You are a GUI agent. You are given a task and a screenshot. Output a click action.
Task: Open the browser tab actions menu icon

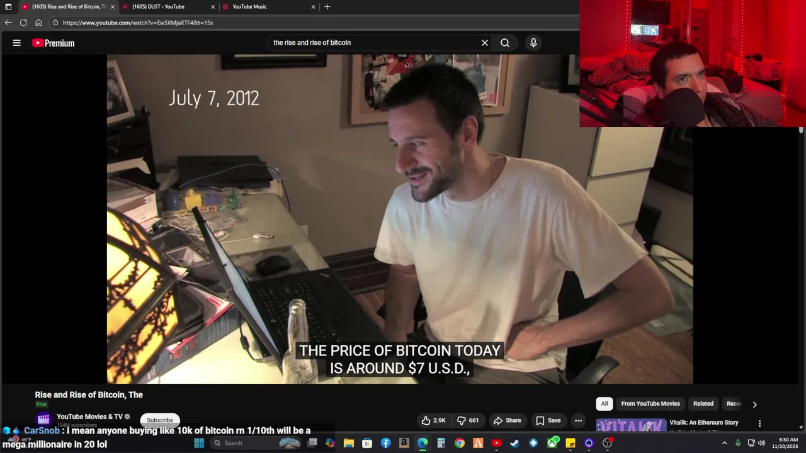click(8, 7)
